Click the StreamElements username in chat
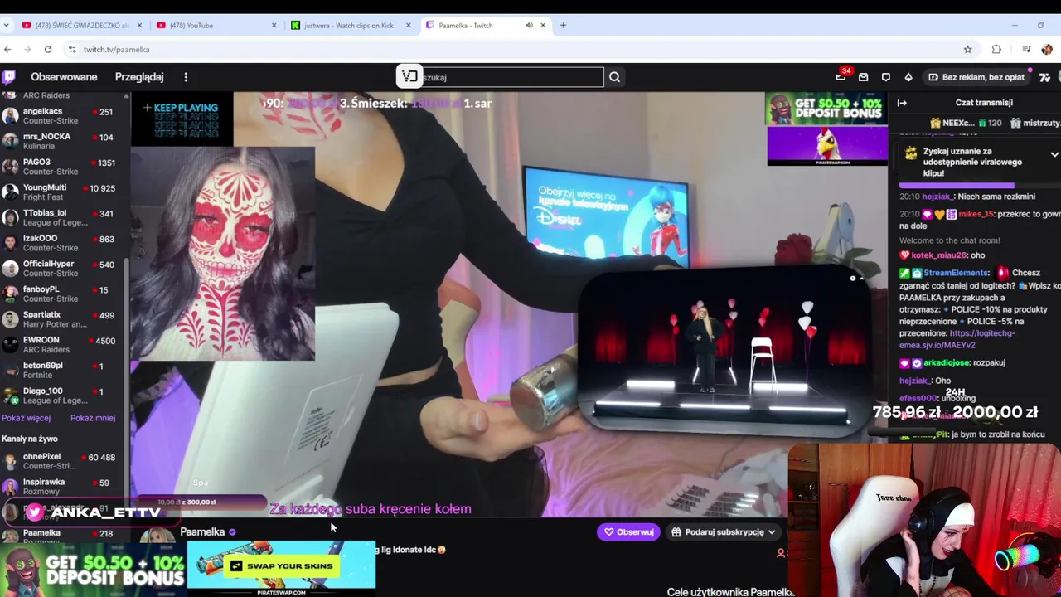Screen dimensions: 1061x597 click(x=957, y=273)
